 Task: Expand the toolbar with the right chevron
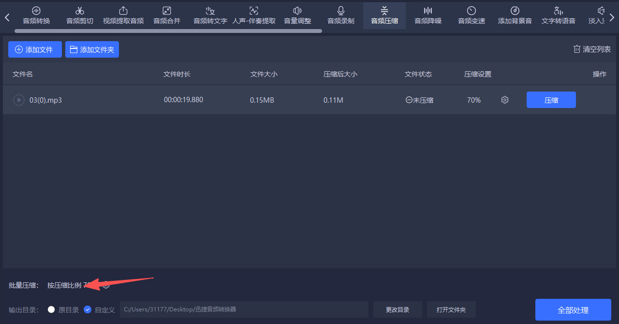pyautogui.click(x=612, y=15)
